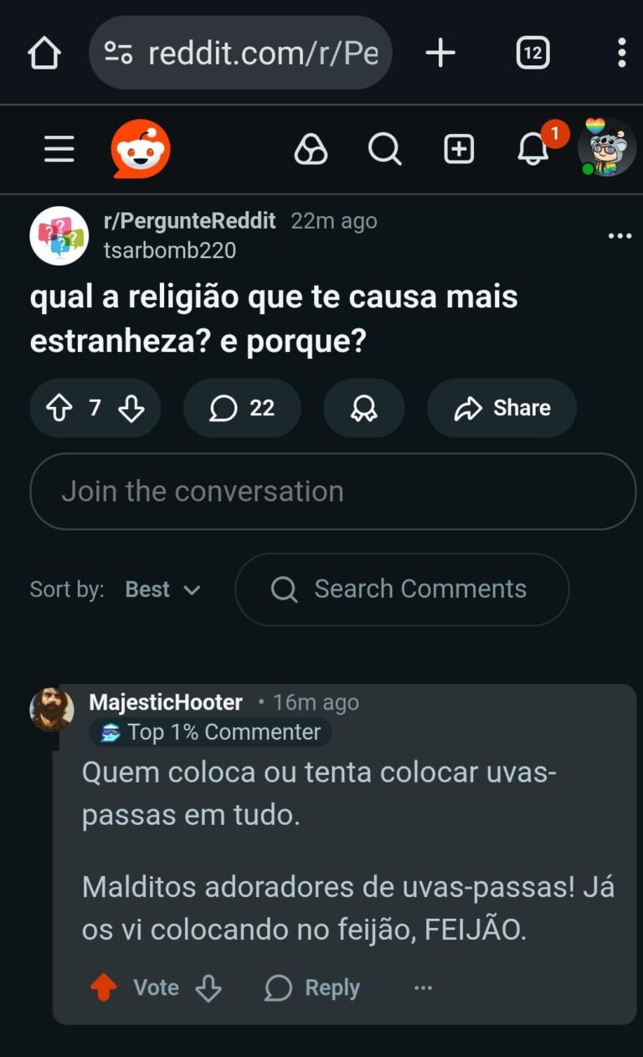
Task: Open the tab switcher showing 12 tabs
Action: 532,54
